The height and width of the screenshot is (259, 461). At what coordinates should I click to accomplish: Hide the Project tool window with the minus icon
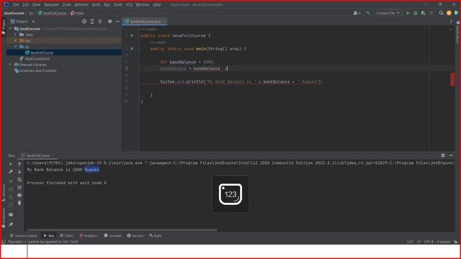117,22
